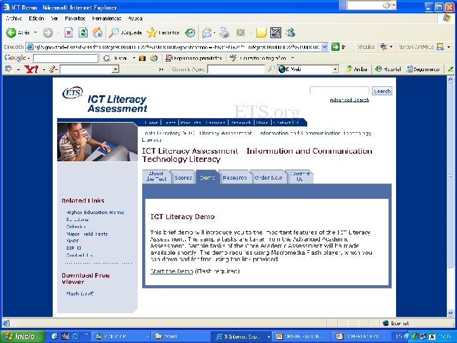457x343 pixels.
Task: Click the green Go arrow beside address bar
Action: 336,46
